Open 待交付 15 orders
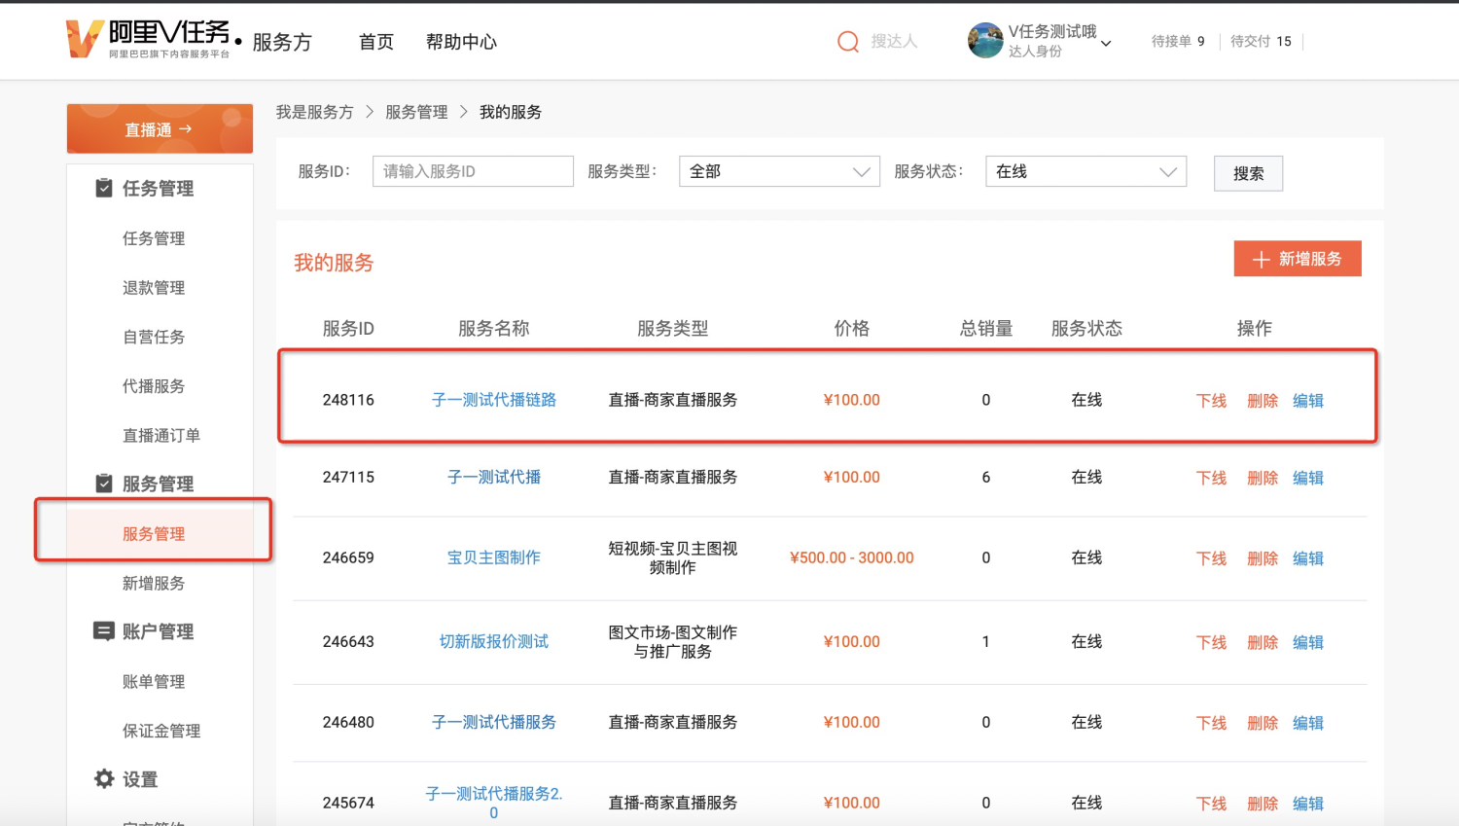 pyautogui.click(x=1261, y=41)
